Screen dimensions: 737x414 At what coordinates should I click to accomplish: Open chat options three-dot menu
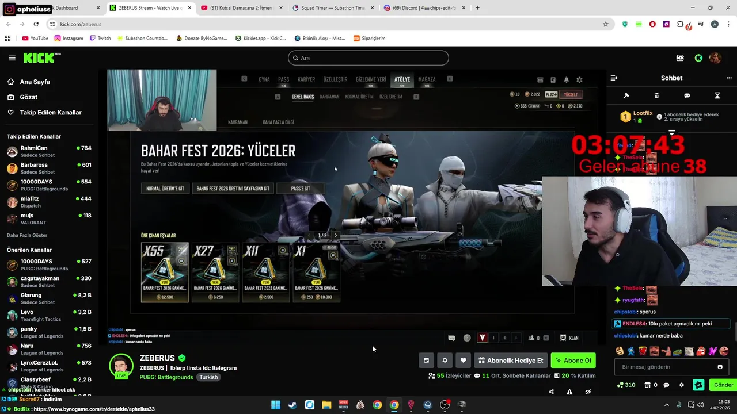(729, 78)
